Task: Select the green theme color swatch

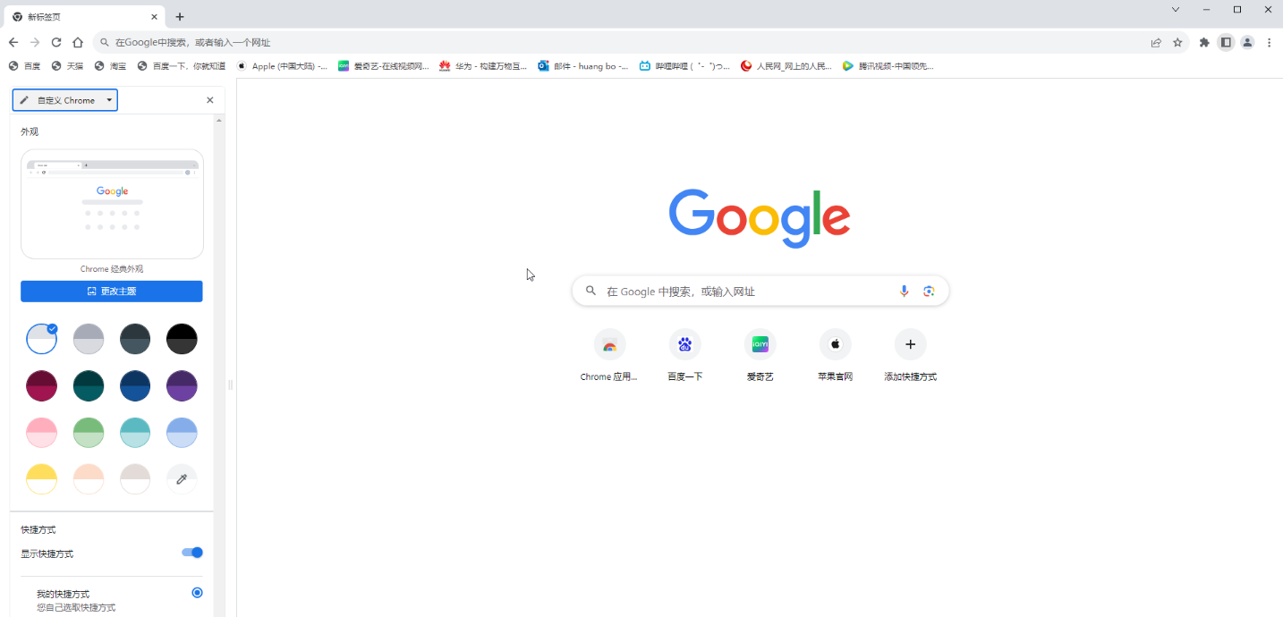Action: (x=89, y=433)
